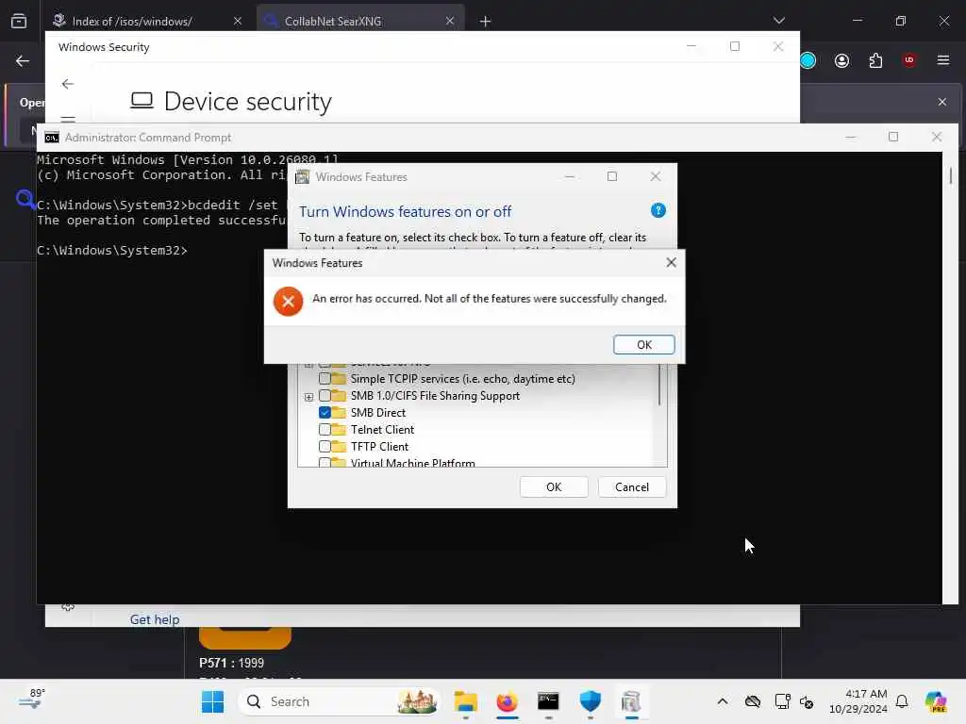Image resolution: width=966 pixels, height=724 pixels.
Task: Open the extensions puzzle icon
Action: (x=875, y=60)
